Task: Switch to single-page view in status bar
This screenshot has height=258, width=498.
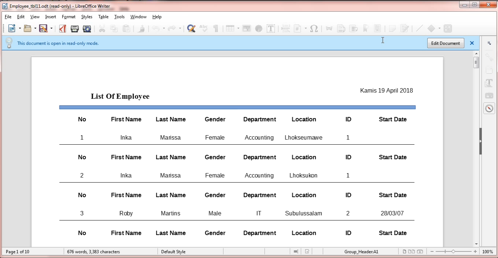Action: [405, 251]
